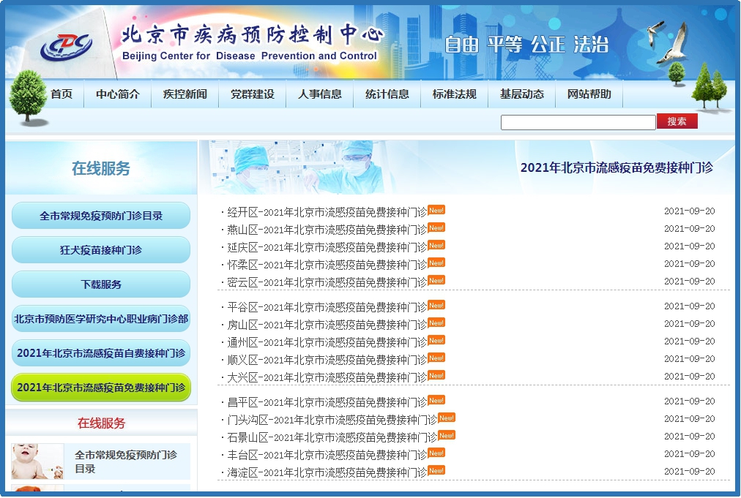Open the 丰台区 flu vaccine clinic link
This screenshot has height=498, width=741.
(x=327, y=455)
